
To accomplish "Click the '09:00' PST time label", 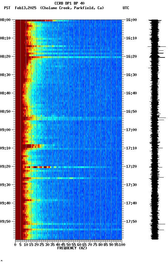I will point(5,130).
